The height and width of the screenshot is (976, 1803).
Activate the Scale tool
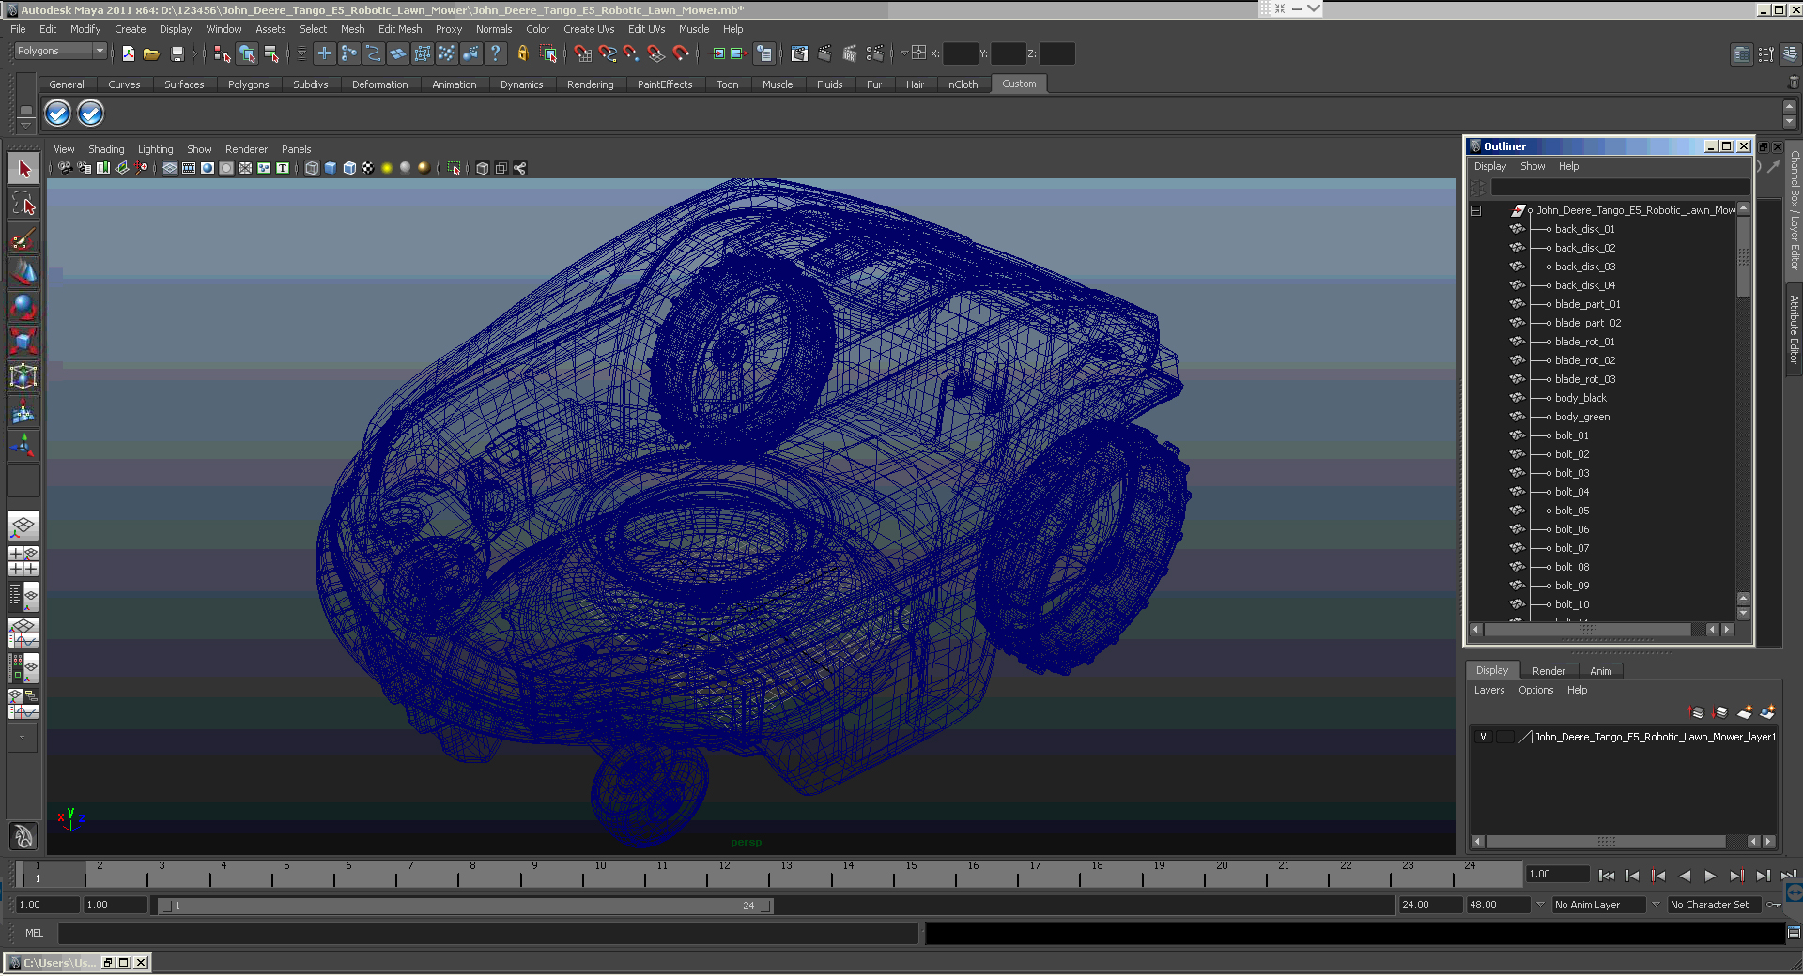(23, 342)
